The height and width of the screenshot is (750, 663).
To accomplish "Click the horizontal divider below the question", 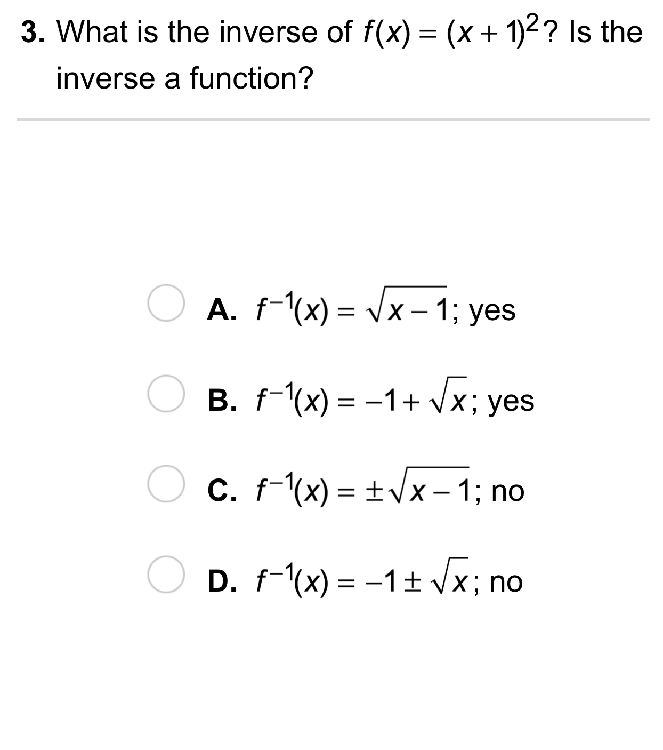I will (333, 119).
